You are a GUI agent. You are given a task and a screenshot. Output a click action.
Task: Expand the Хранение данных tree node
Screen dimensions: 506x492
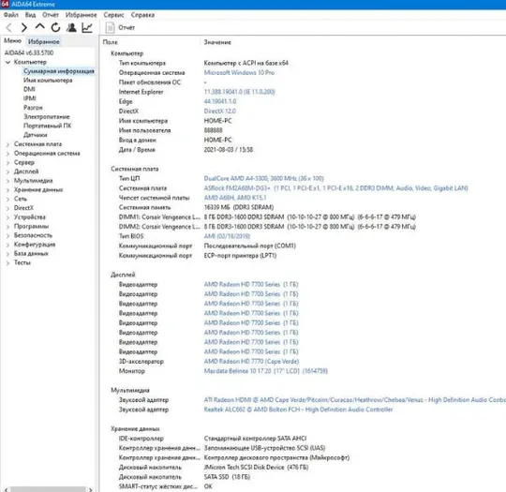pyautogui.click(x=7, y=190)
